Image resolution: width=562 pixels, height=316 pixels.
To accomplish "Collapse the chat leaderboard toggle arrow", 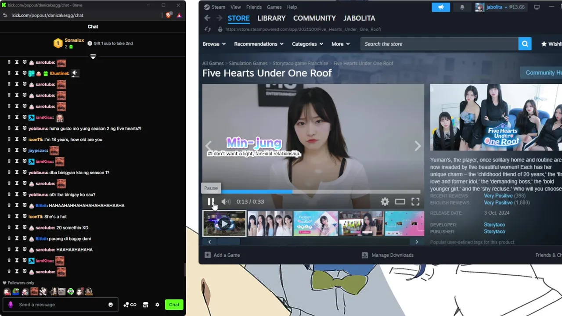I will point(93,57).
